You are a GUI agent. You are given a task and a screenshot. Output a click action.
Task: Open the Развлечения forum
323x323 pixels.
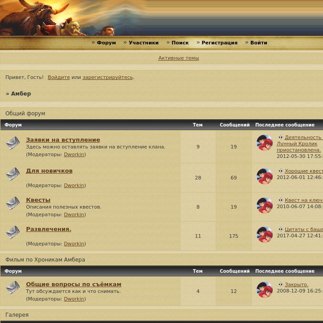point(48,229)
